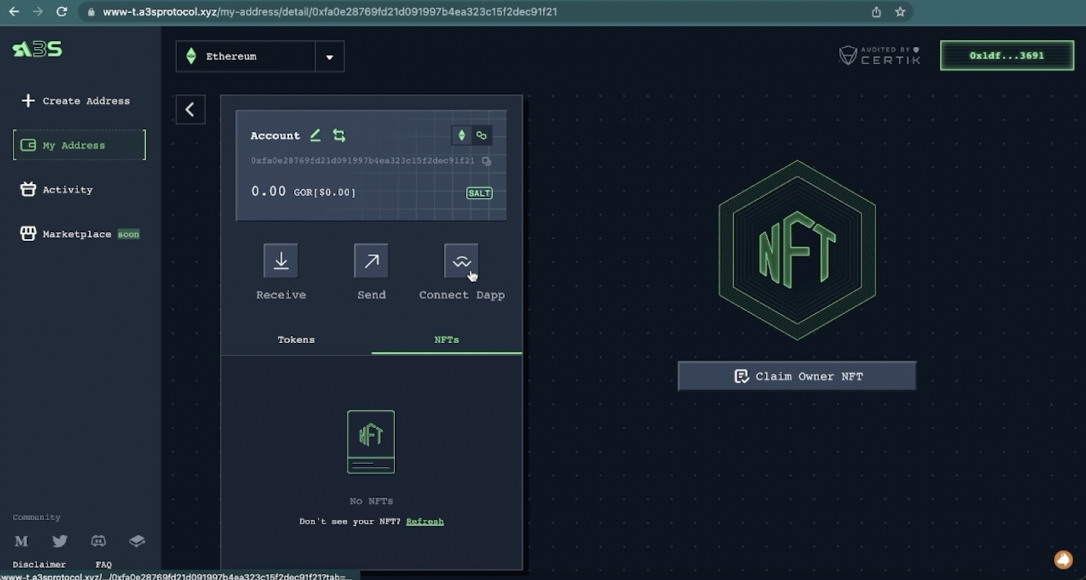Edit the Account name pencil icon
The image size is (1086, 580).
tap(316, 135)
